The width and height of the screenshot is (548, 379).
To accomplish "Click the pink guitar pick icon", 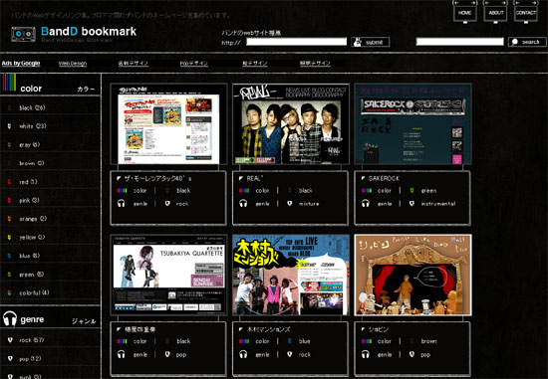I will pos(9,200).
